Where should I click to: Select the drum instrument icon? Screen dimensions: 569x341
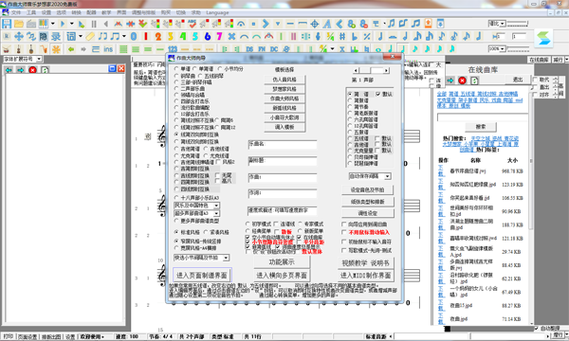pos(7,49)
